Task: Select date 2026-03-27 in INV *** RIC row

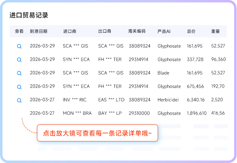Action: 42,100
